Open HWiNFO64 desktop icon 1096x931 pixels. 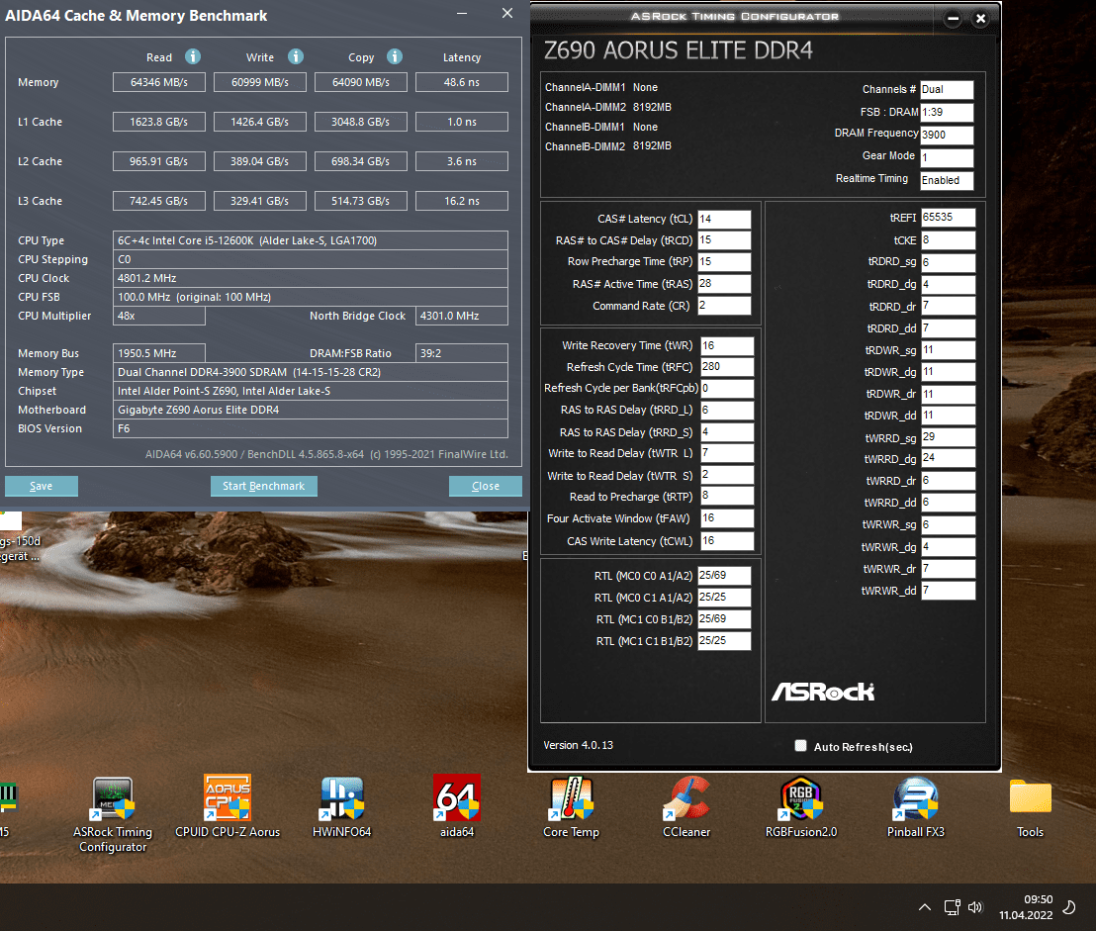coord(342,806)
